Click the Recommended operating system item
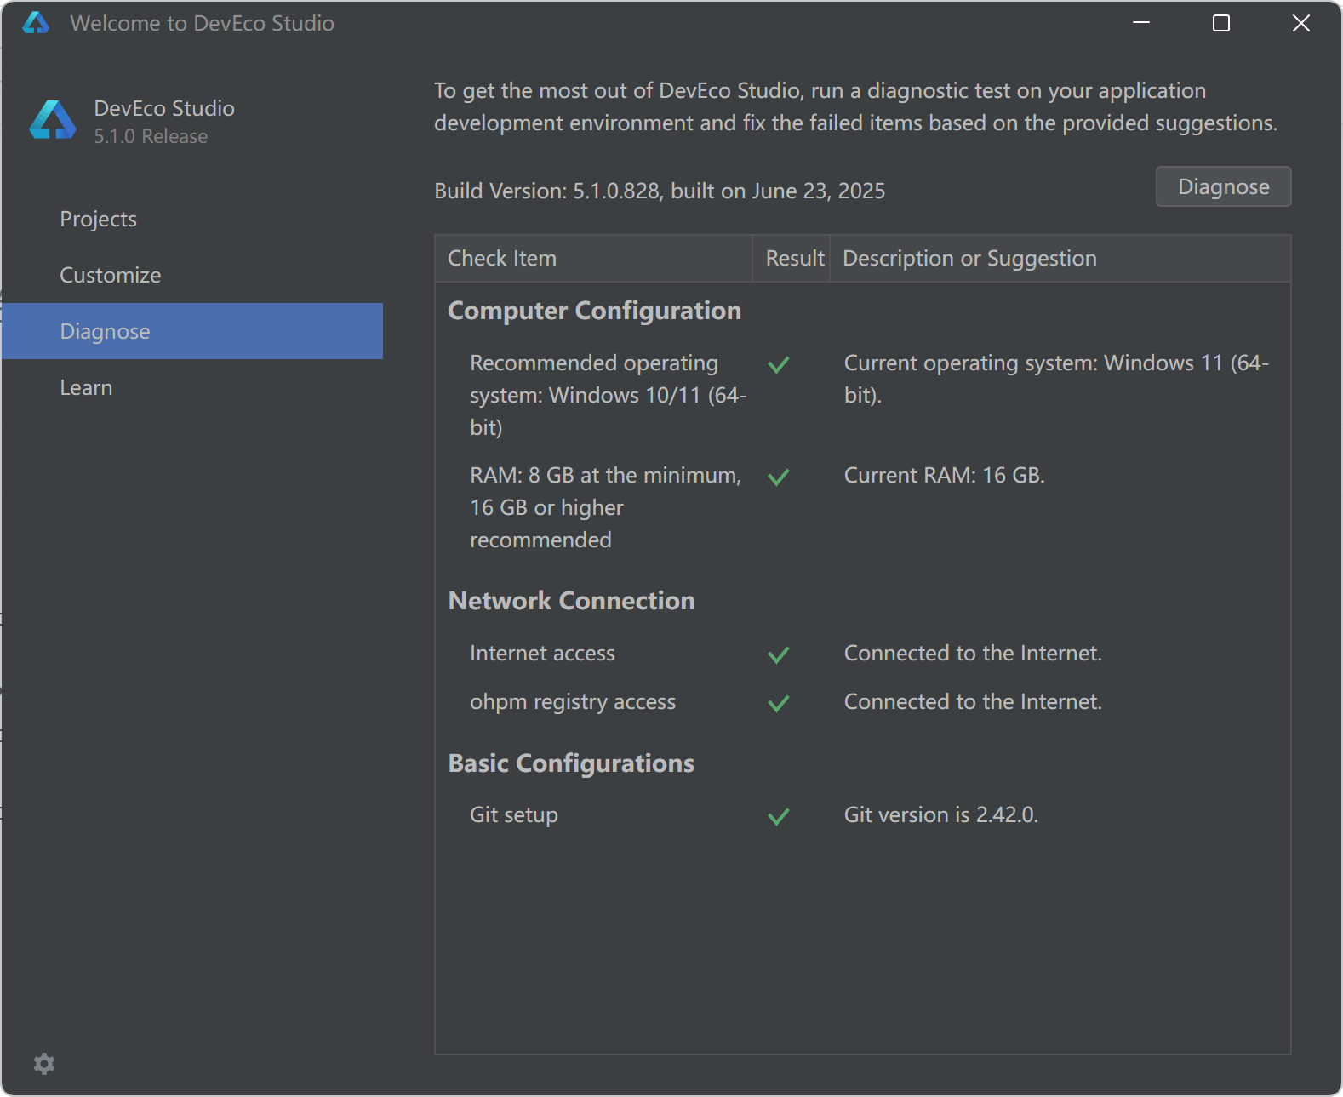Viewport: 1343px width, 1097px height. (x=608, y=395)
